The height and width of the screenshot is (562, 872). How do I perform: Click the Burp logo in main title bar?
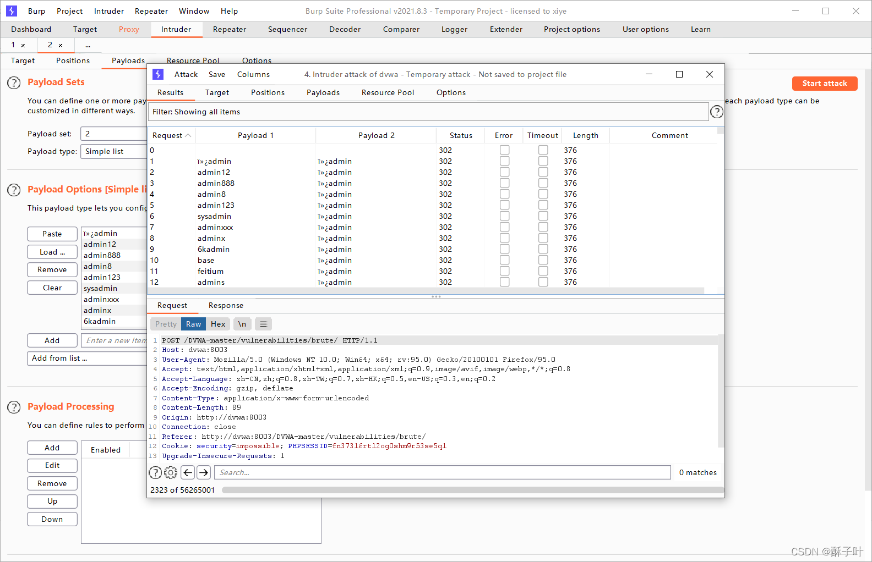[12, 11]
